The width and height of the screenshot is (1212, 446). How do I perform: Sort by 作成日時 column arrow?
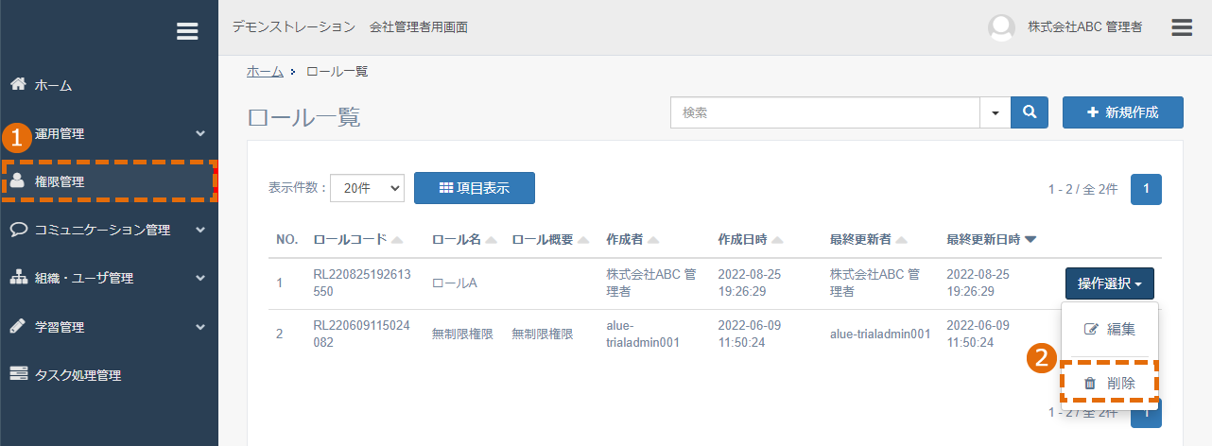point(777,240)
